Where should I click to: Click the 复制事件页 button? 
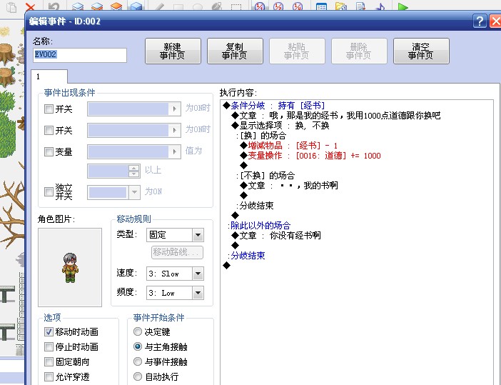pos(235,51)
